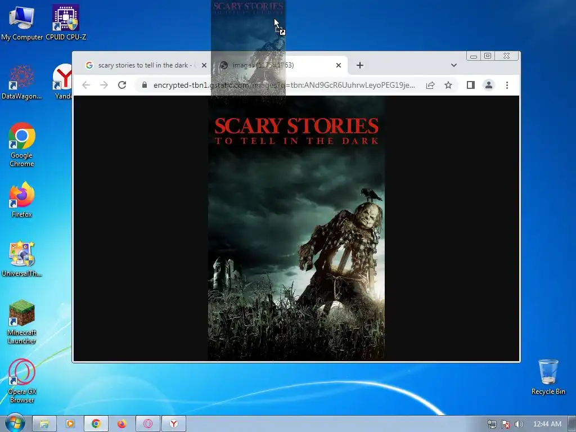Open the media player taskbar icon
This screenshot has height=432, width=576.
coord(70,424)
